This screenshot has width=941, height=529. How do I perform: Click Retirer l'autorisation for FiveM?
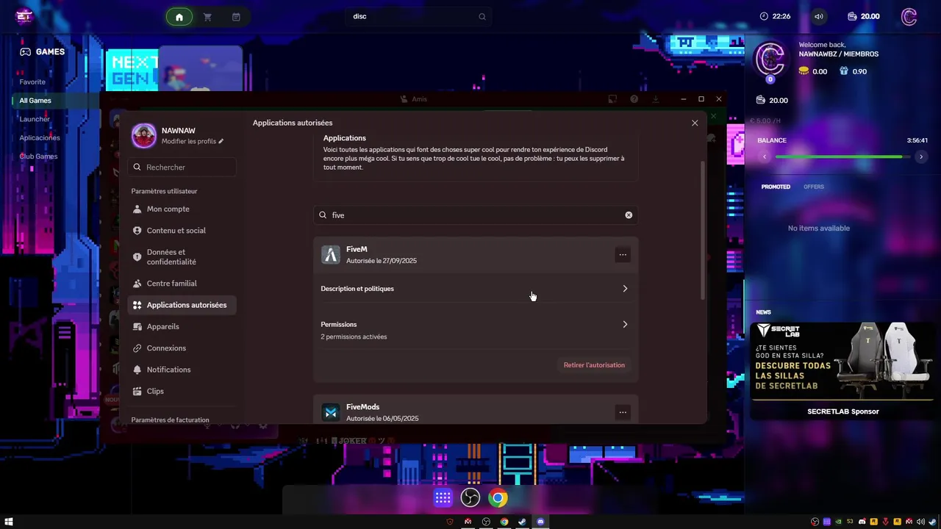click(x=594, y=365)
